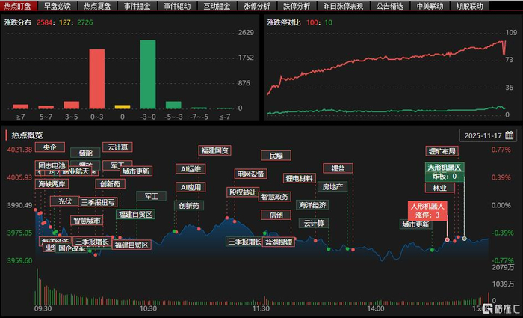The width and height of the screenshot is (523, 318).
Task: Click the 林业 hotspot label
Action: pyautogui.click(x=440, y=187)
